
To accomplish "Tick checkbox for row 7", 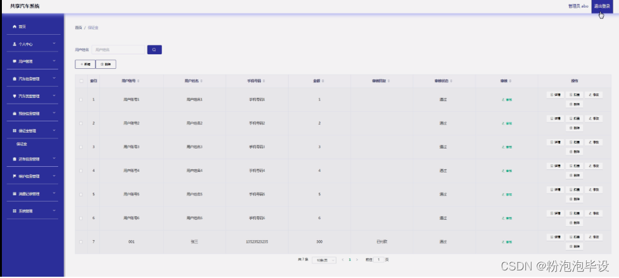I will (81, 242).
